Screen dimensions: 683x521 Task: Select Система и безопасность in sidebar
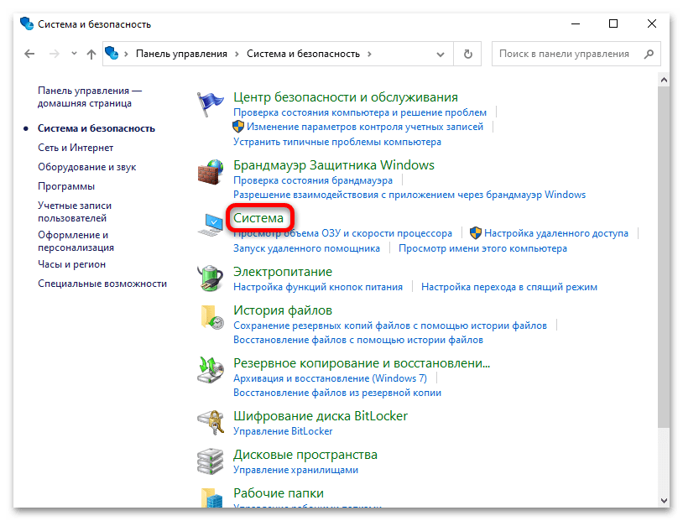[x=96, y=128]
